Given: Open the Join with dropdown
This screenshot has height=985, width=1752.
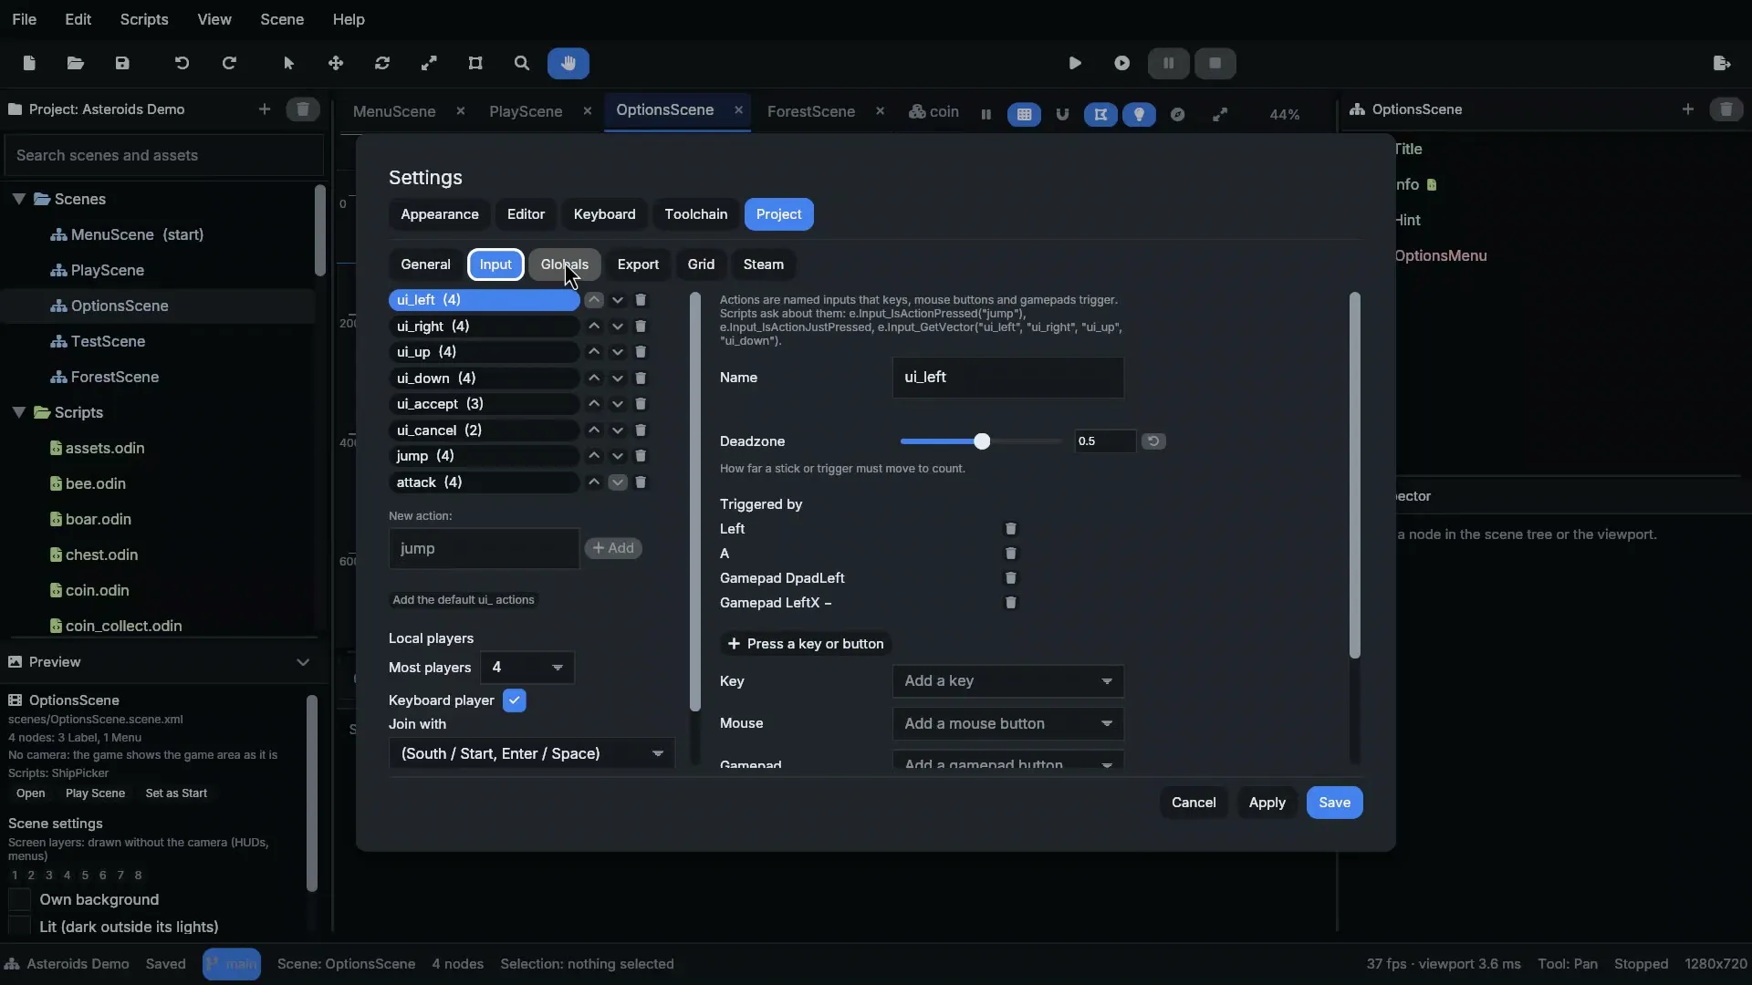Looking at the screenshot, I should point(532,753).
